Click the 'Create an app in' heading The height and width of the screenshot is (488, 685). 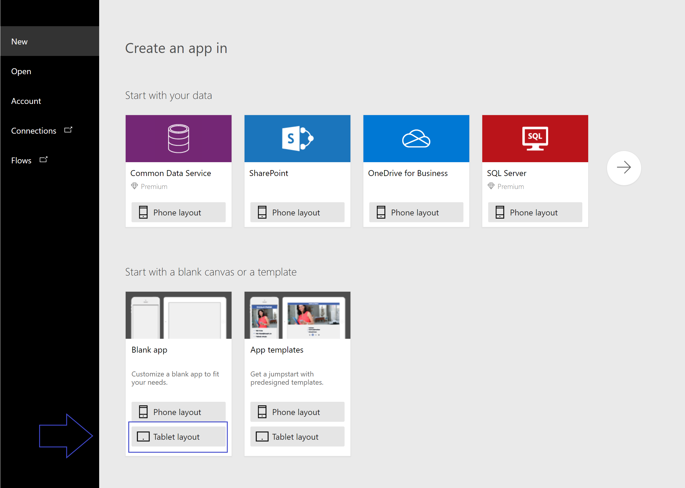[x=176, y=48]
